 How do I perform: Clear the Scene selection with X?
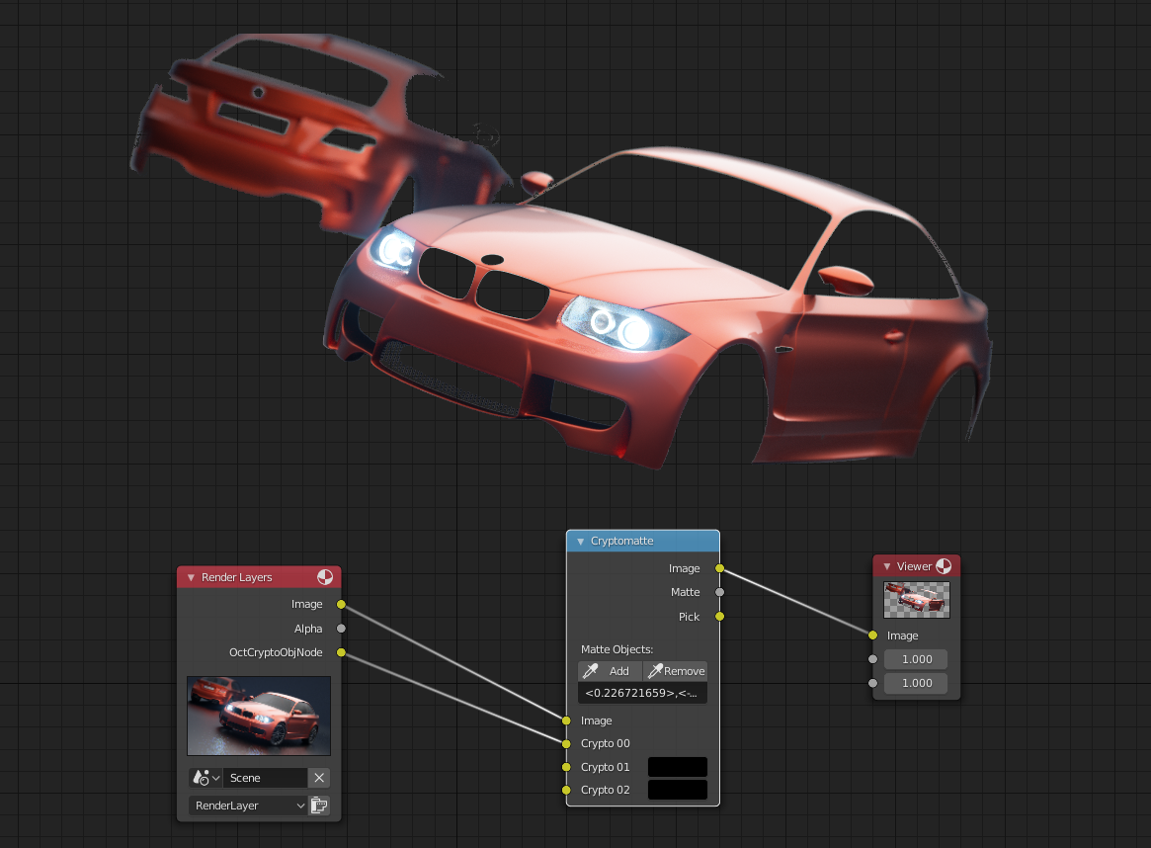318,778
